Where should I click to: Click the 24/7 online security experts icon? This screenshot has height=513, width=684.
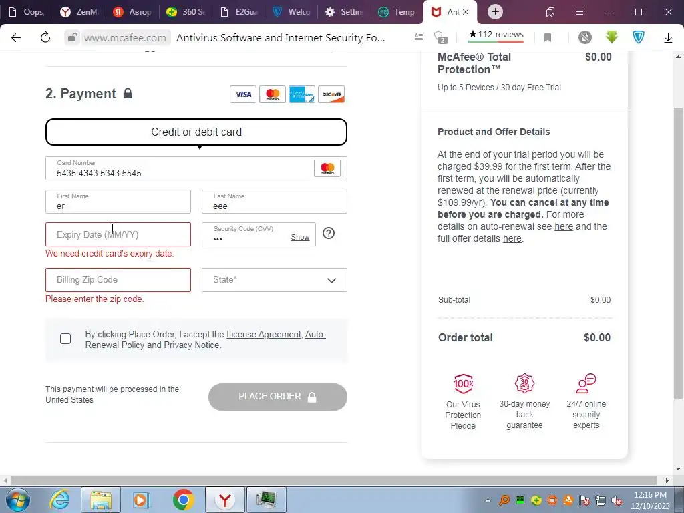pyautogui.click(x=586, y=383)
